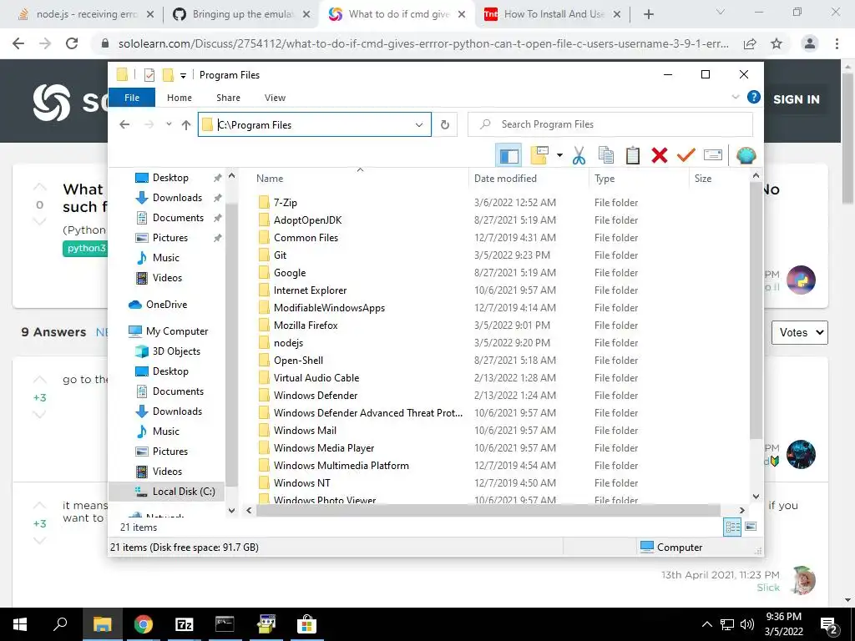Click the red X Delete icon

pos(660,155)
